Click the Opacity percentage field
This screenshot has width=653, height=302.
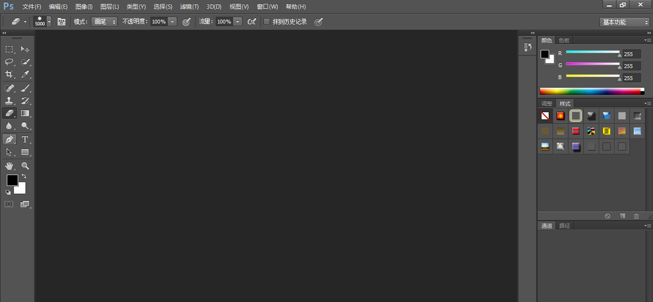tap(159, 22)
